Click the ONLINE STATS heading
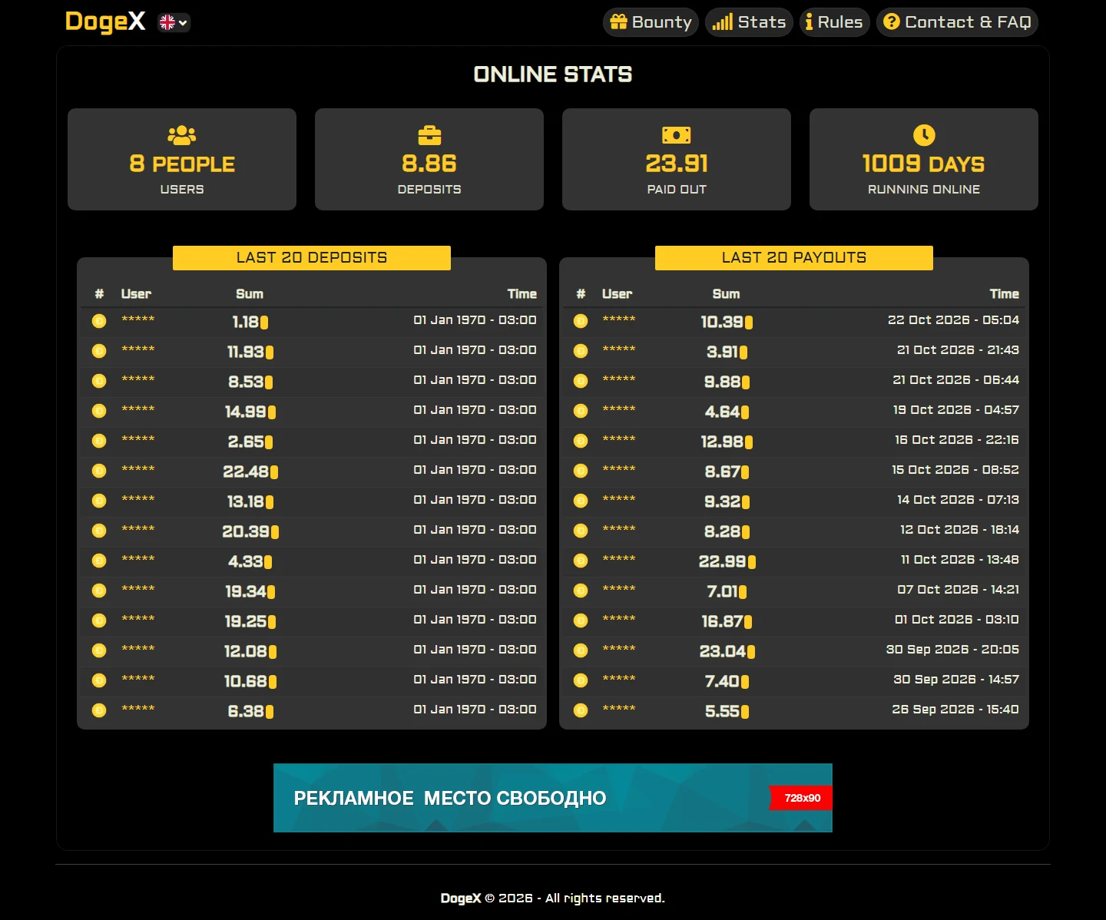Screen dimensions: 1106x920 coord(553,74)
